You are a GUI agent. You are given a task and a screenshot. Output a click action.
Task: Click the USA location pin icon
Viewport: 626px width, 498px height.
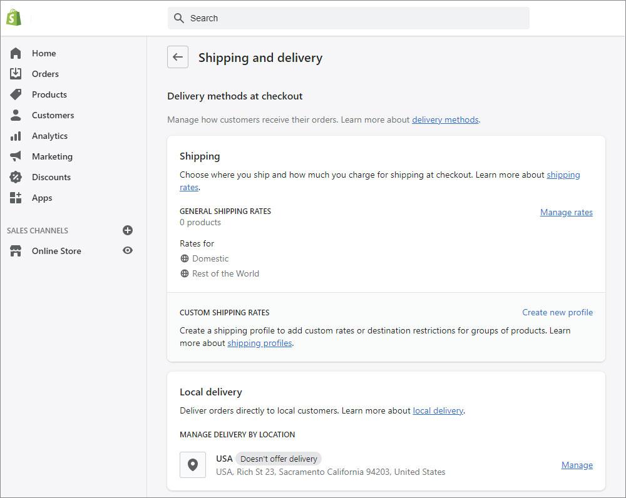pyautogui.click(x=193, y=465)
